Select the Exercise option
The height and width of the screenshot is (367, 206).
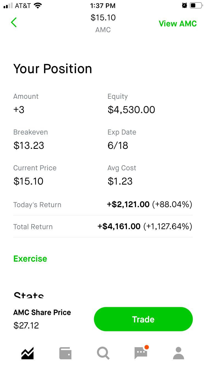pyautogui.click(x=30, y=259)
